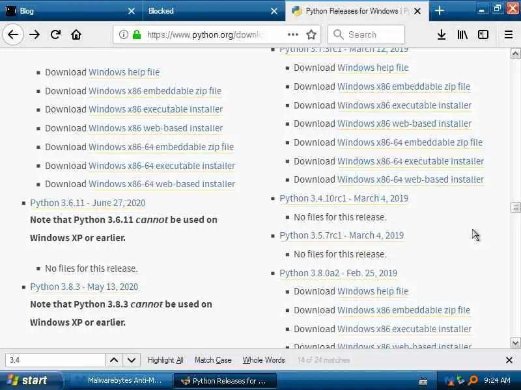Switch to the Blog tab
The height and width of the screenshot is (390, 521).
71,11
